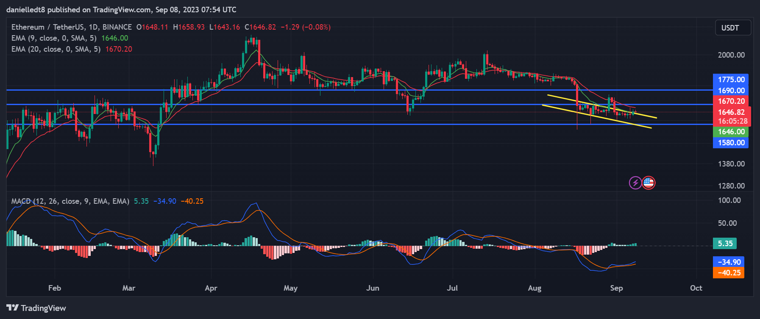Click the Oct label on time axis
Screen dimensions: 760x319
coord(696,288)
